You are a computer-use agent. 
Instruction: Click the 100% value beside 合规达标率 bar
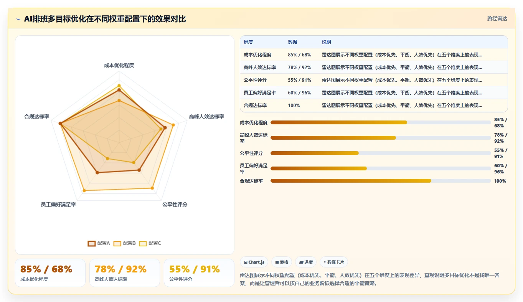click(x=500, y=181)
